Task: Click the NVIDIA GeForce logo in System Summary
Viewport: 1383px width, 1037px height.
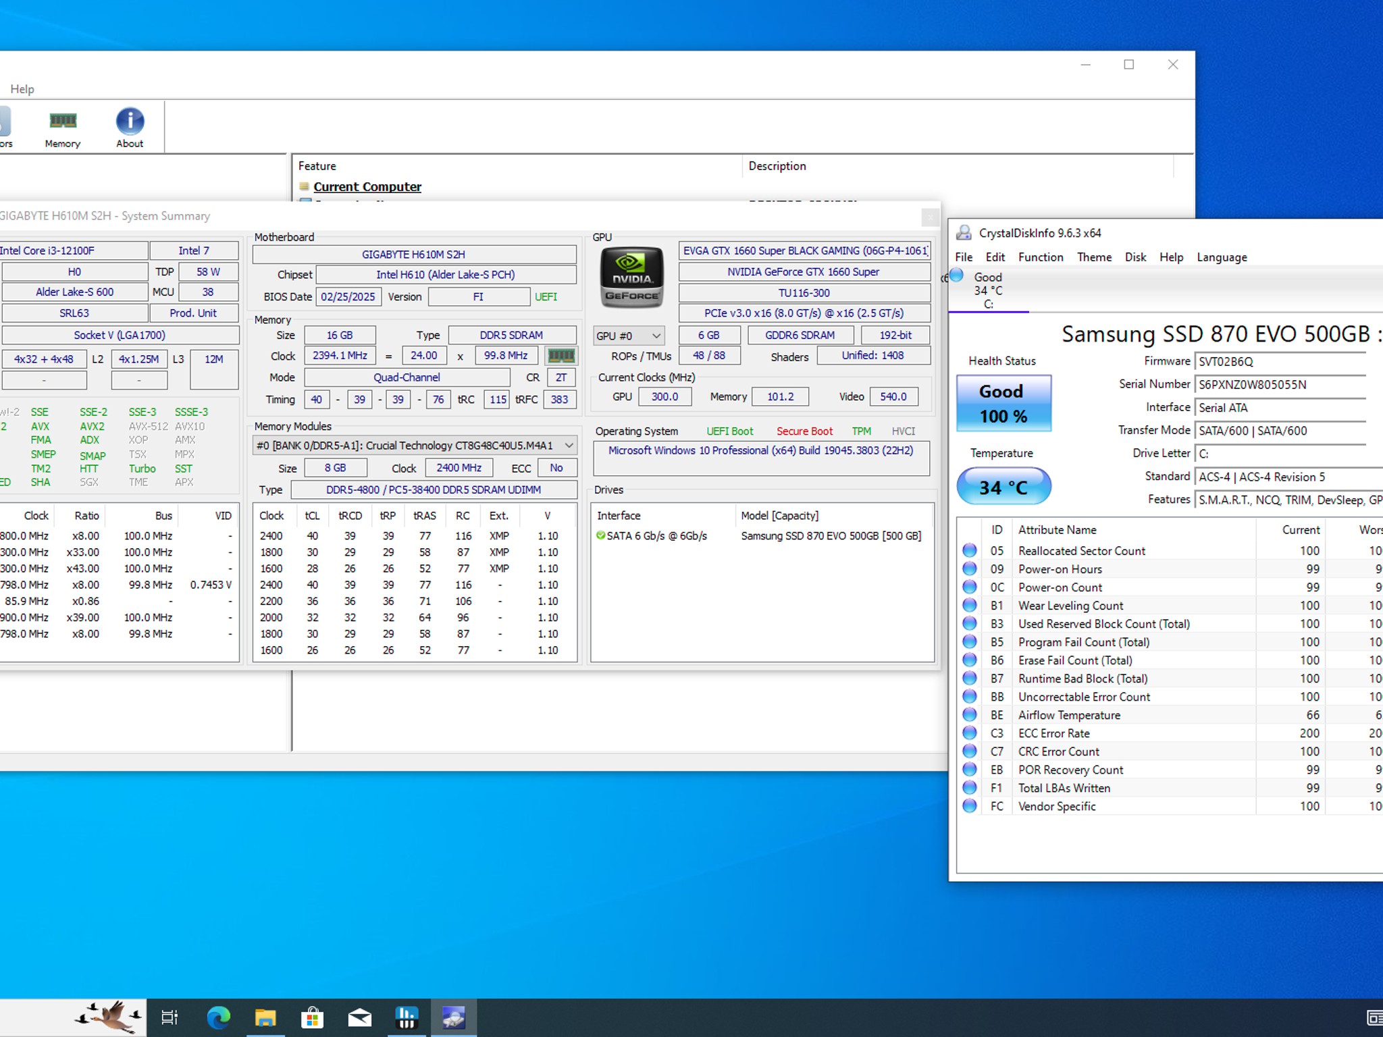Action: (x=632, y=277)
